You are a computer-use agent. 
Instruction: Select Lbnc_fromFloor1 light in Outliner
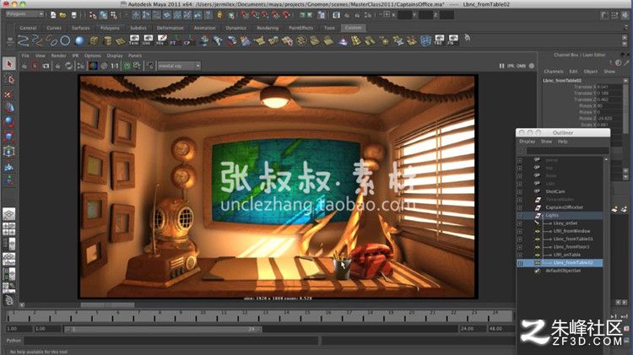click(571, 247)
